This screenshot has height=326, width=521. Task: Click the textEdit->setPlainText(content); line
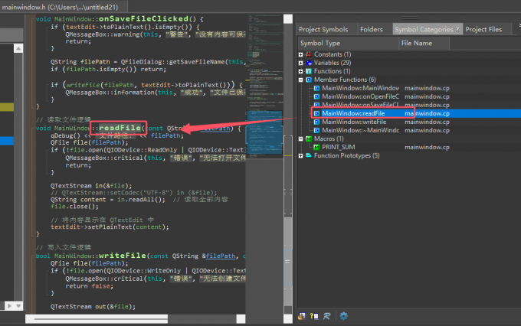tap(110, 227)
